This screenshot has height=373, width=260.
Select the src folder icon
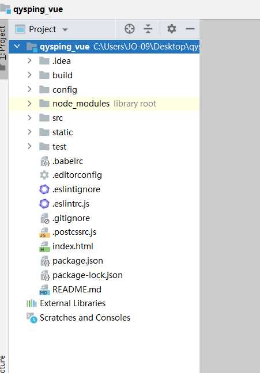[x=44, y=118]
